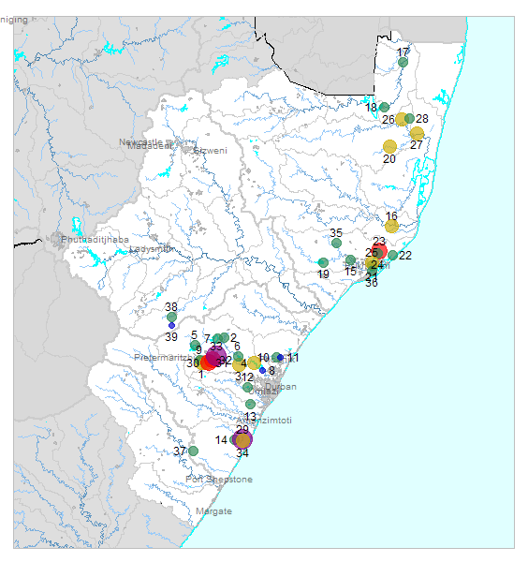
Task: Click green marker 22 on the coast
Action: click(x=392, y=255)
